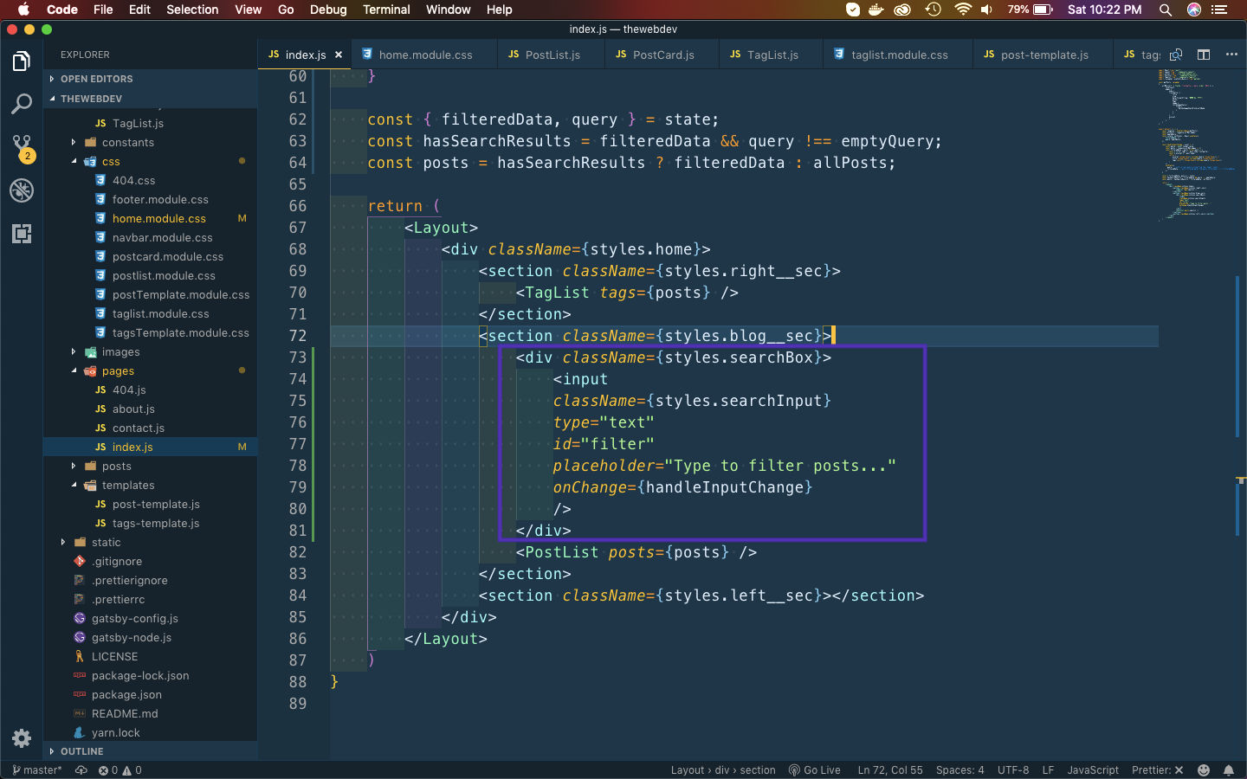Click Ln 72, Col 55 cursor position
The image size is (1247, 779).
point(890,769)
